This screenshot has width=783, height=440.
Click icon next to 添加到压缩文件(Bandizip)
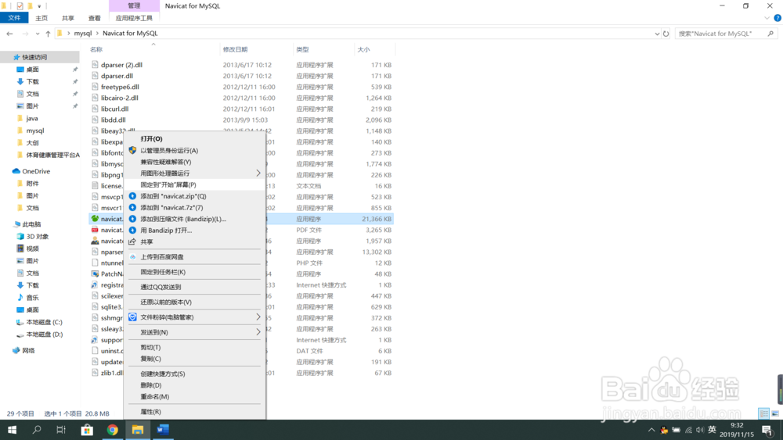132,219
